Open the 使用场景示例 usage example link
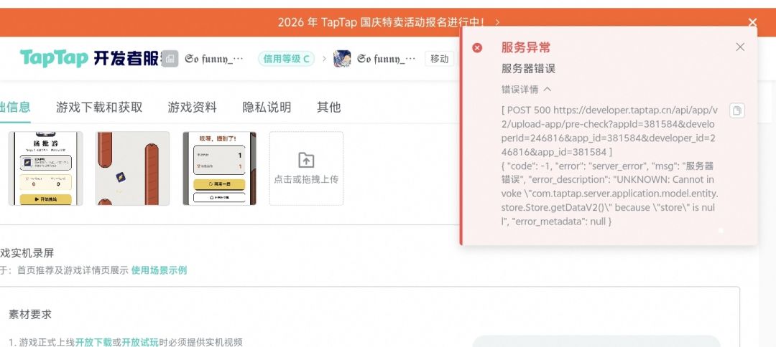776x347 pixels. point(159,270)
